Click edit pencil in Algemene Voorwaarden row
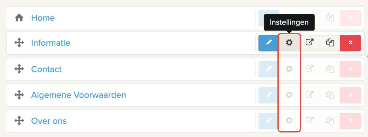 [269, 95]
